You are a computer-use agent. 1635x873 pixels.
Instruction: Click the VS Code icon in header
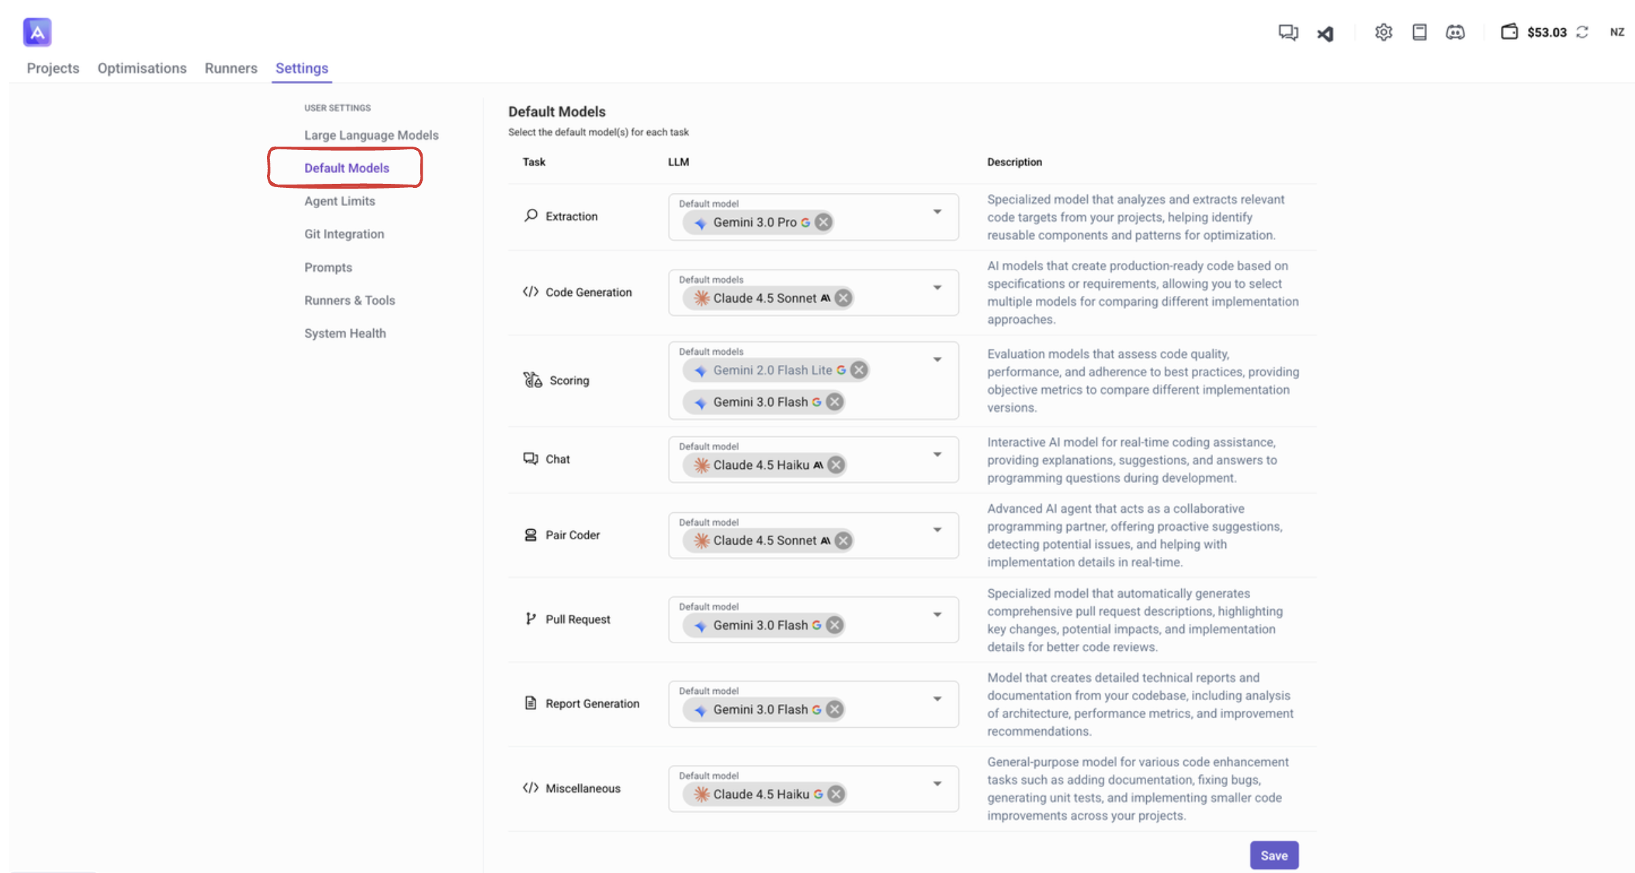pos(1325,33)
